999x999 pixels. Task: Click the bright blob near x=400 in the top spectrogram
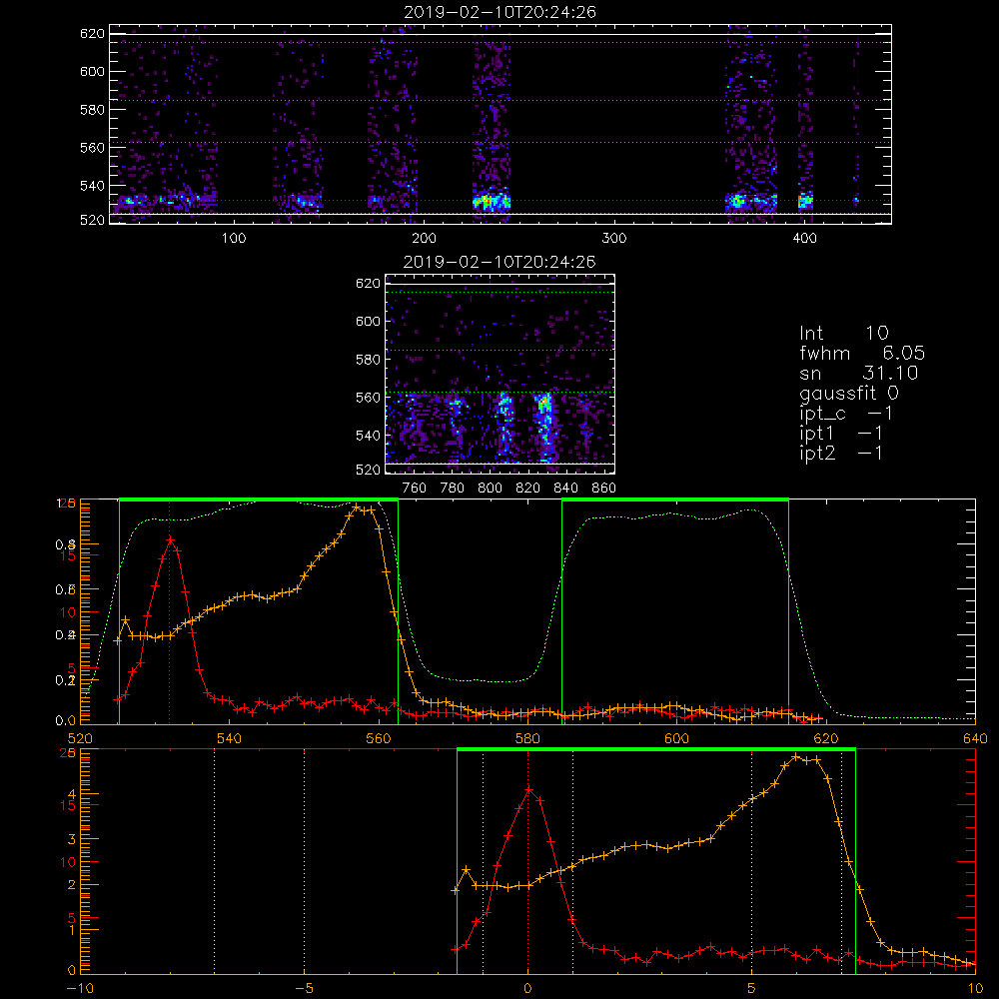(805, 201)
